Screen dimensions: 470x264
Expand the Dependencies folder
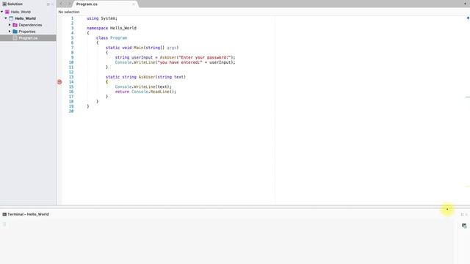(x=10, y=25)
